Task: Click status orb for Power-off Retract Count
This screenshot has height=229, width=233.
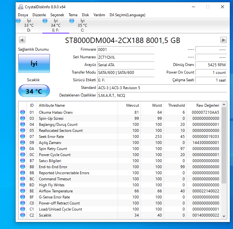Action: (23, 203)
